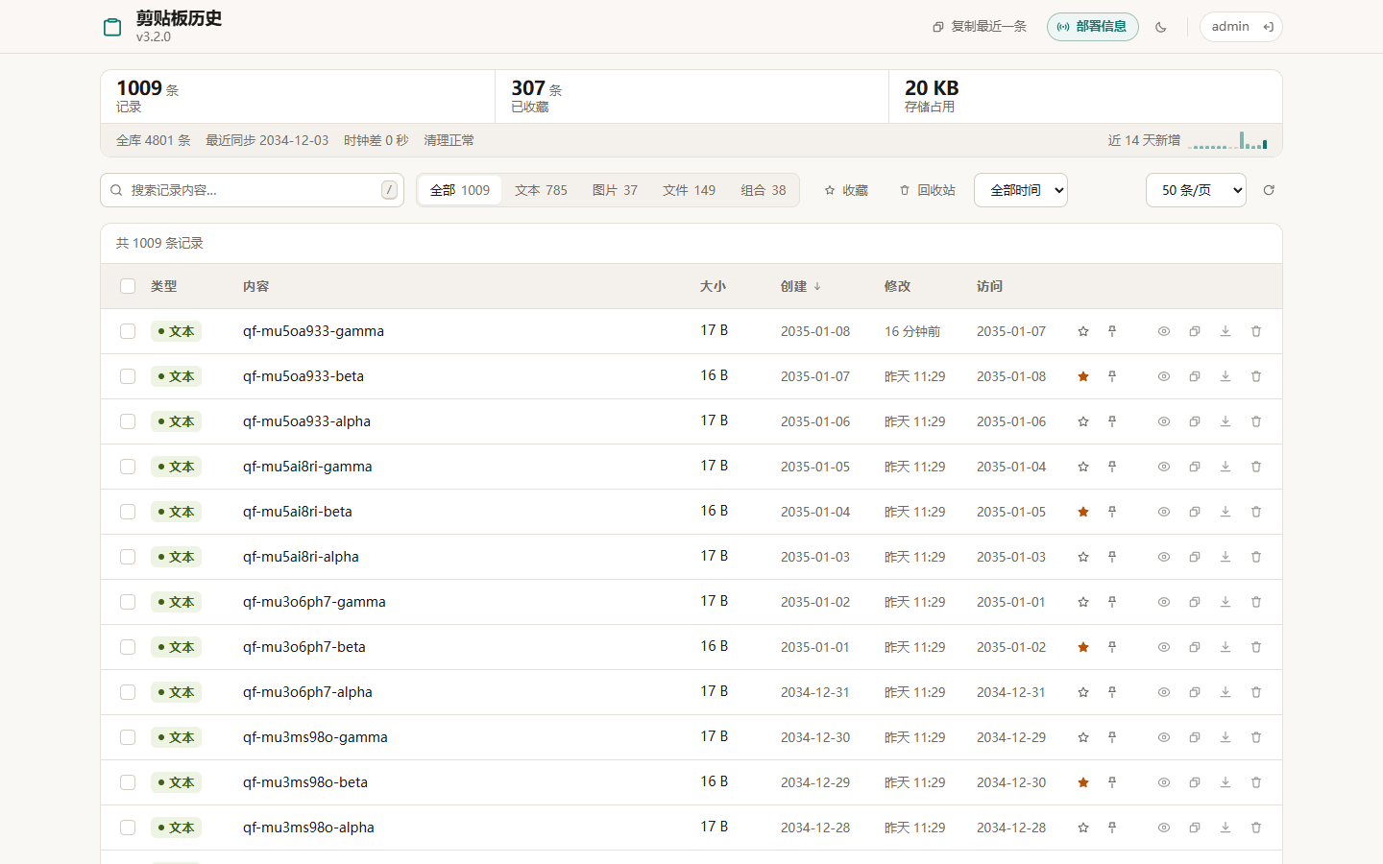
Task: Switch to the 文件 149 tab
Action: click(x=689, y=190)
